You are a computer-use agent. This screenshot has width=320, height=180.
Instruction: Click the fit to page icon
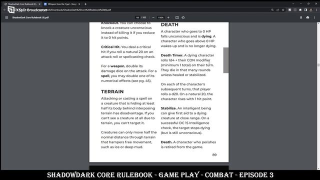point(177,17)
